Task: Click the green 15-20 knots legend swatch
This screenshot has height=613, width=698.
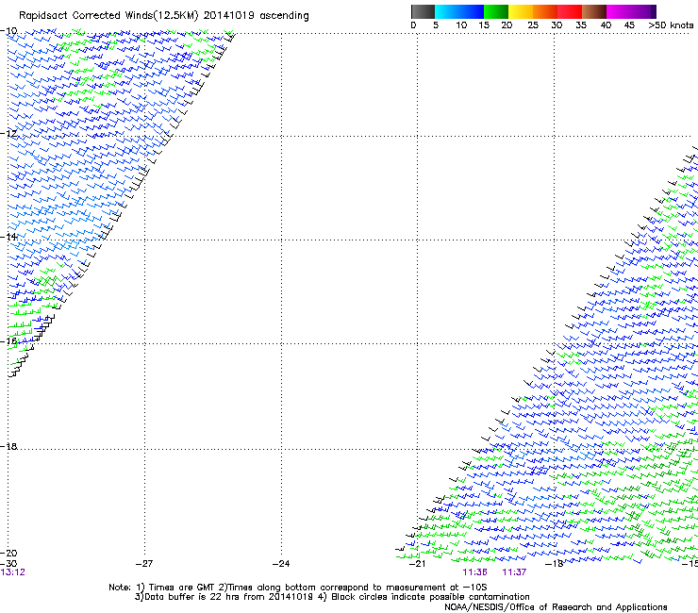Action: [x=496, y=11]
